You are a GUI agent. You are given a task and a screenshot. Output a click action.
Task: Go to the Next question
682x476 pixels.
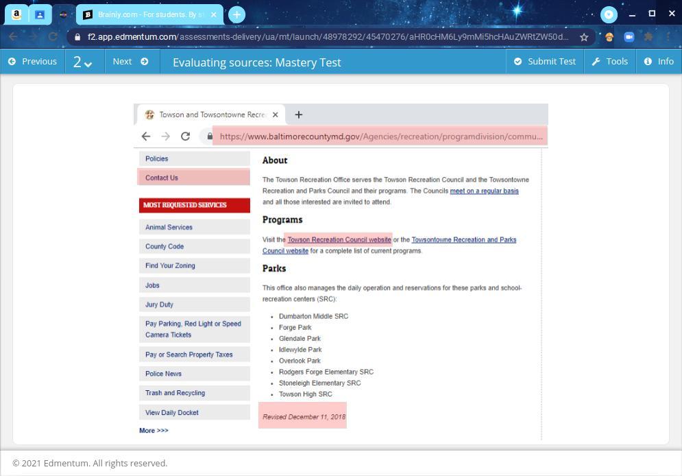point(131,61)
